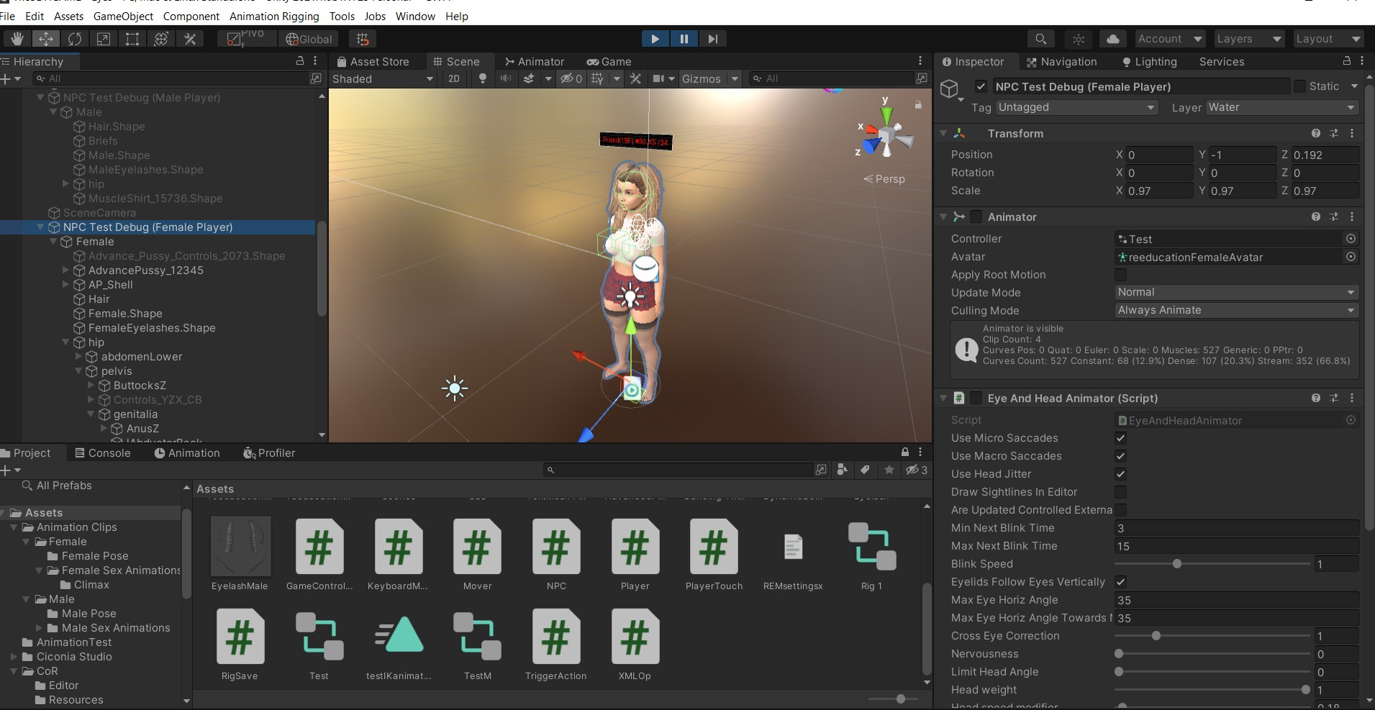Screen dimensions: 1375x710
Task: Select the combined Transform tool
Action: pyautogui.click(x=161, y=39)
